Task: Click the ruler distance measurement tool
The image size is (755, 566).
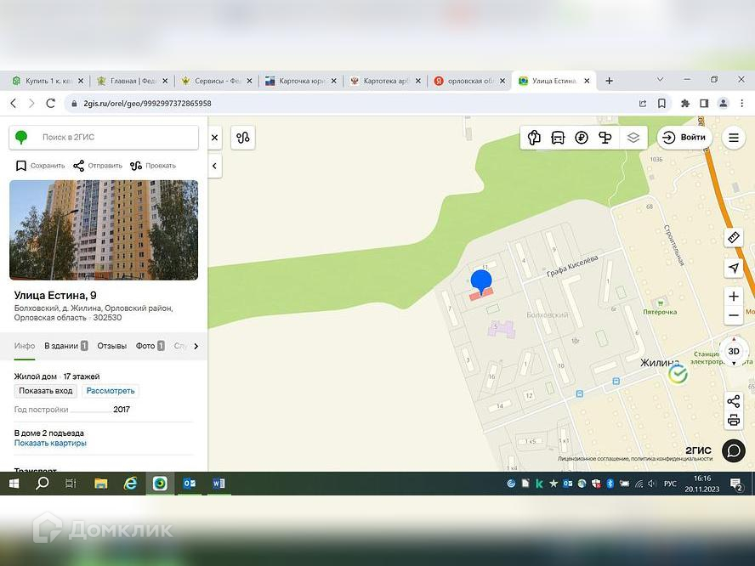Action: [734, 238]
